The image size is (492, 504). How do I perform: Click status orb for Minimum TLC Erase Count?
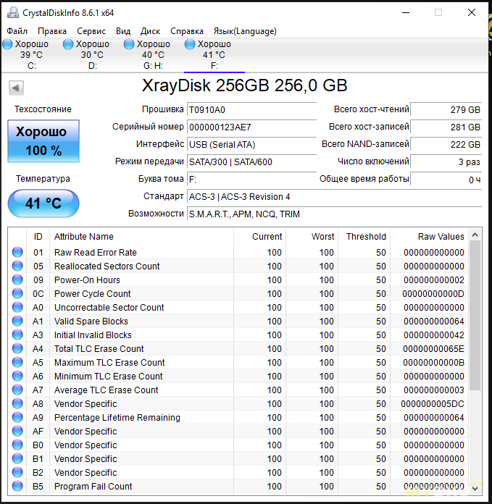pyautogui.click(x=17, y=376)
